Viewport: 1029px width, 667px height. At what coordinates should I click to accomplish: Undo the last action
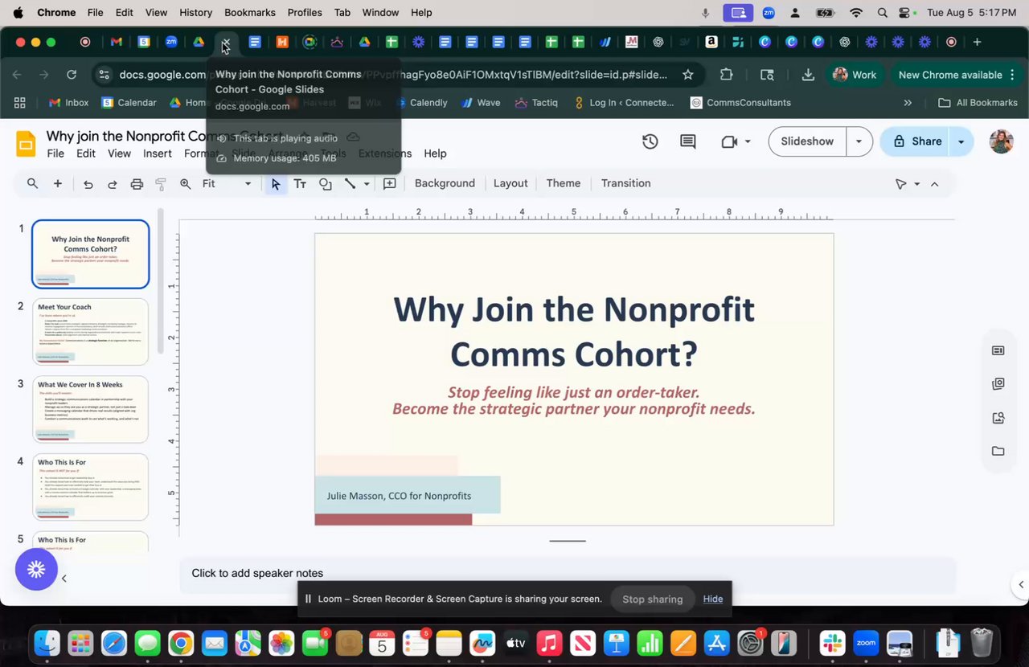88,184
